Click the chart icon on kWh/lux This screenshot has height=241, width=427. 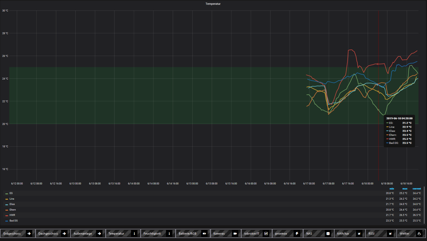359,234
